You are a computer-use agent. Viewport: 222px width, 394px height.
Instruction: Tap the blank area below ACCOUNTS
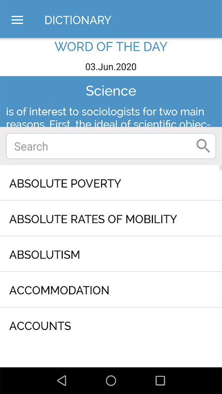[x=111, y=355]
